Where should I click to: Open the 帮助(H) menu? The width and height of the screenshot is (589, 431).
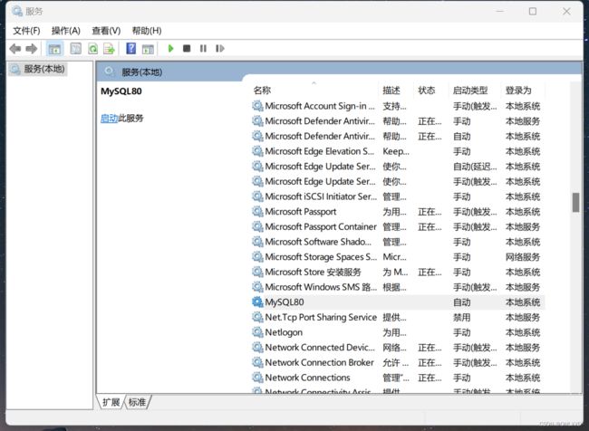[x=147, y=31]
